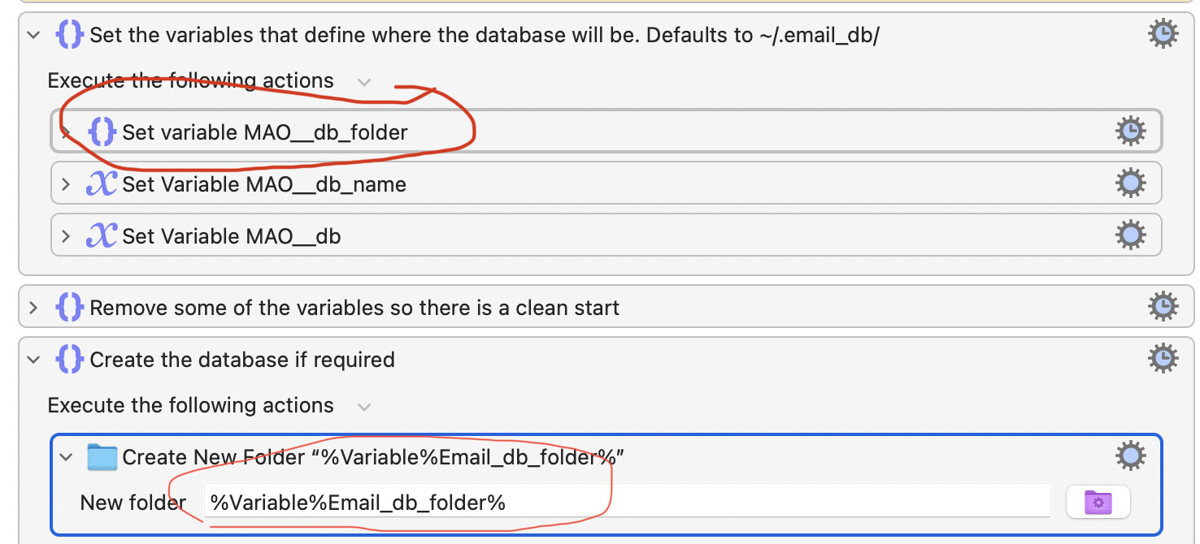1200x544 pixels.
Task: Collapse the Create the database if required group
Action: coord(33,360)
